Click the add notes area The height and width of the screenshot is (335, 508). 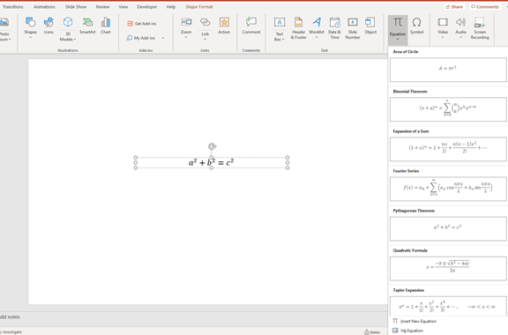point(10,316)
